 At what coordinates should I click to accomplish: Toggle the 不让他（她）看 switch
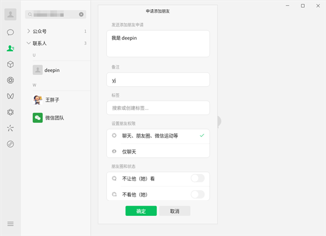198,178
